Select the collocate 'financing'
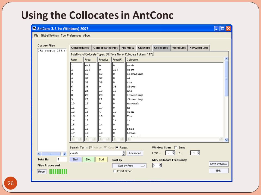Screen dimensions: 261x195 click(135, 99)
